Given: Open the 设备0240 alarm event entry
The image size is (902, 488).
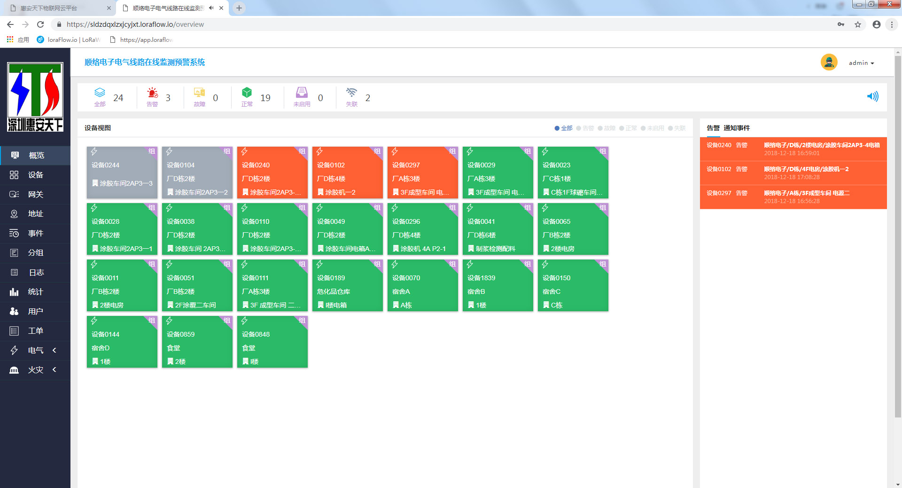Looking at the screenshot, I should (x=793, y=149).
